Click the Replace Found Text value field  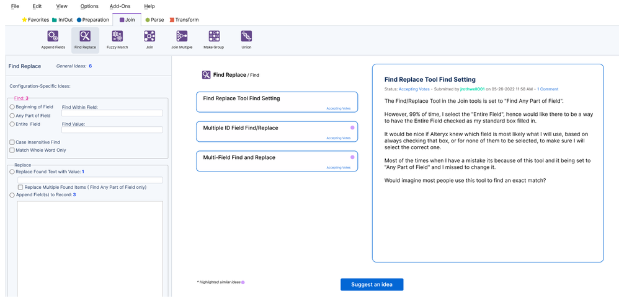click(90, 180)
